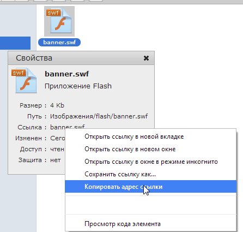Select Копировать адрес ссылки in context menu
Screen dimensions: 243x232
151,187
